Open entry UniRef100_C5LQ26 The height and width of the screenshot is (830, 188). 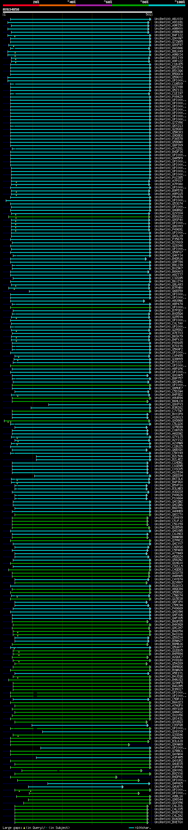pyautogui.click(x=169, y=424)
